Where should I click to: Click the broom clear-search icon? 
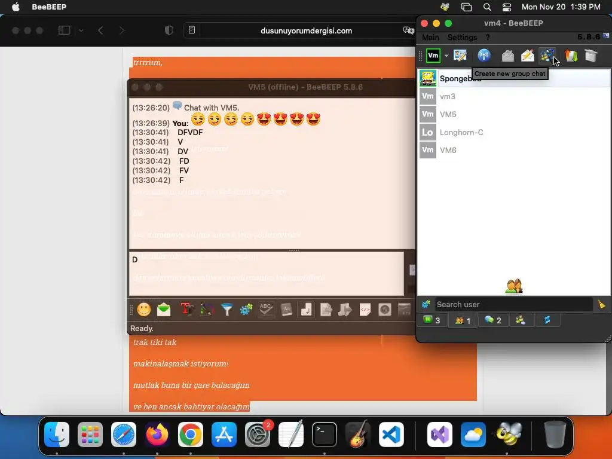click(601, 304)
